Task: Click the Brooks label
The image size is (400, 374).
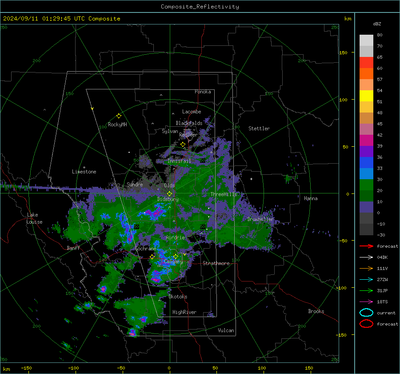Action: click(x=316, y=311)
